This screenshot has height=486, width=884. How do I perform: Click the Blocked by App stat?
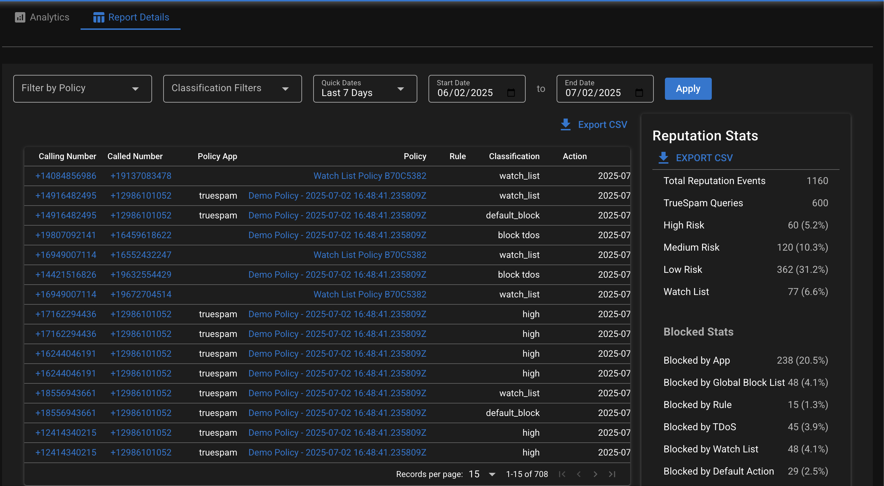[x=746, y=361]
